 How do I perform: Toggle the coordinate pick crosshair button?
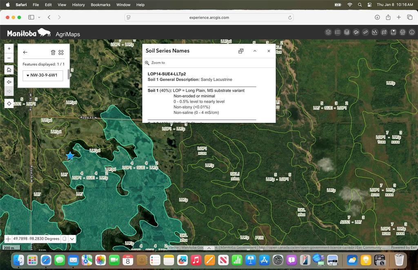click(9, 239)
